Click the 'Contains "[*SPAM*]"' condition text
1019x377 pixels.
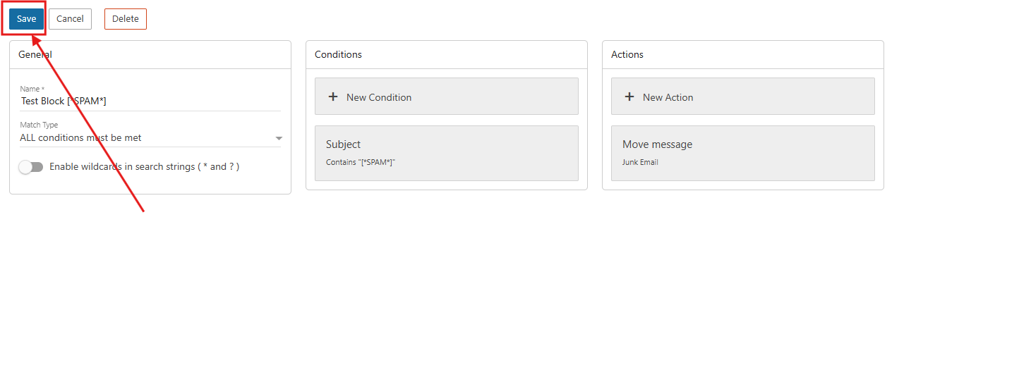coord(360,162)
